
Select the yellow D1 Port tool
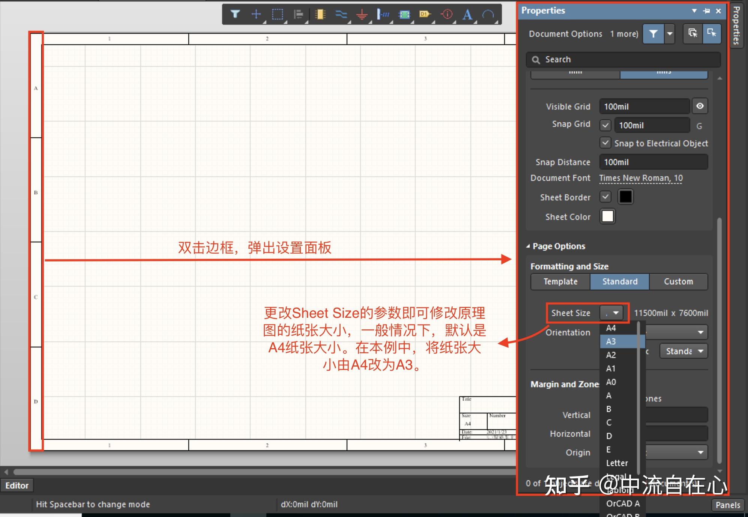pos(425,14)
